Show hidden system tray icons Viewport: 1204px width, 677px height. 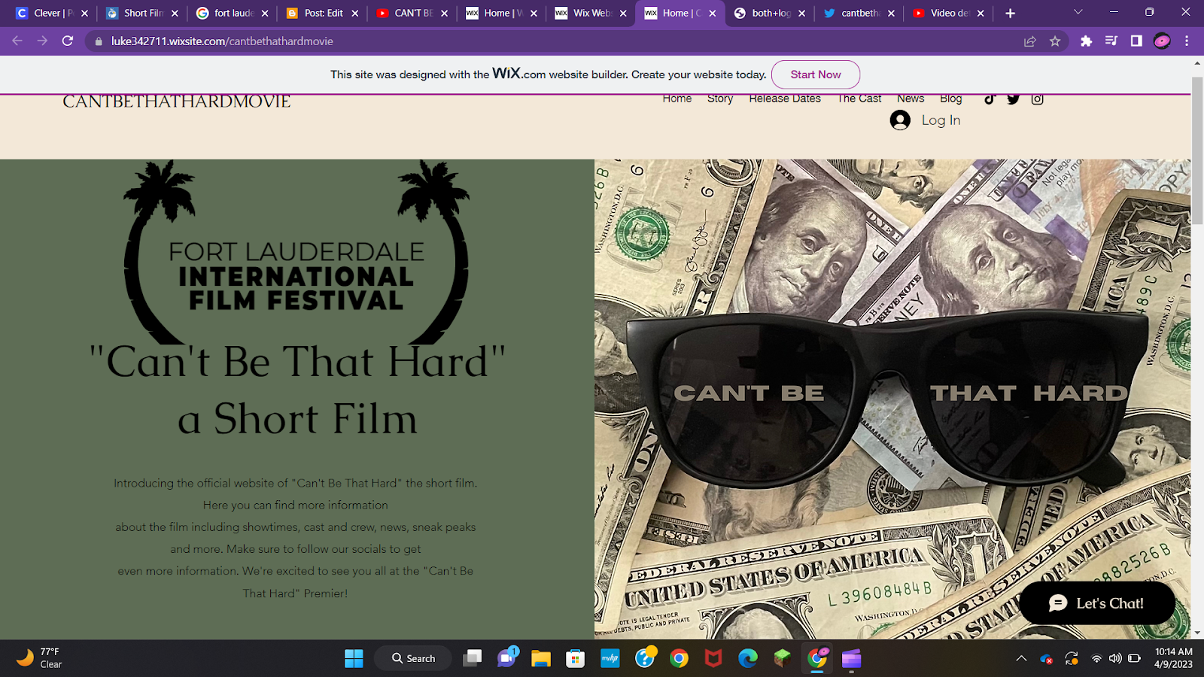pyautogui.click(x=1021, y=659)
